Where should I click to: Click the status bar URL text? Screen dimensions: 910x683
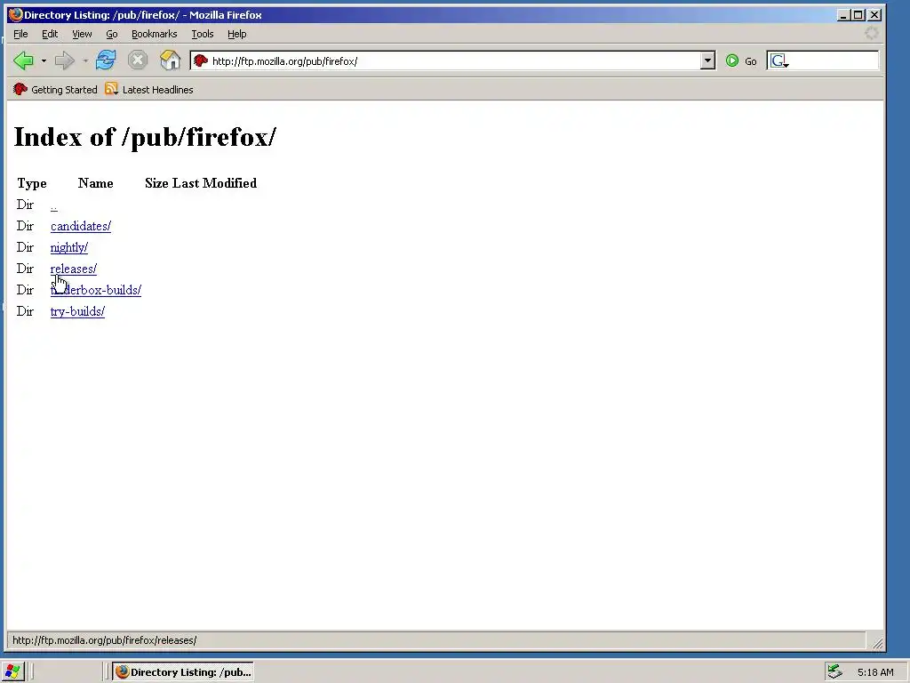pos(105,640)
